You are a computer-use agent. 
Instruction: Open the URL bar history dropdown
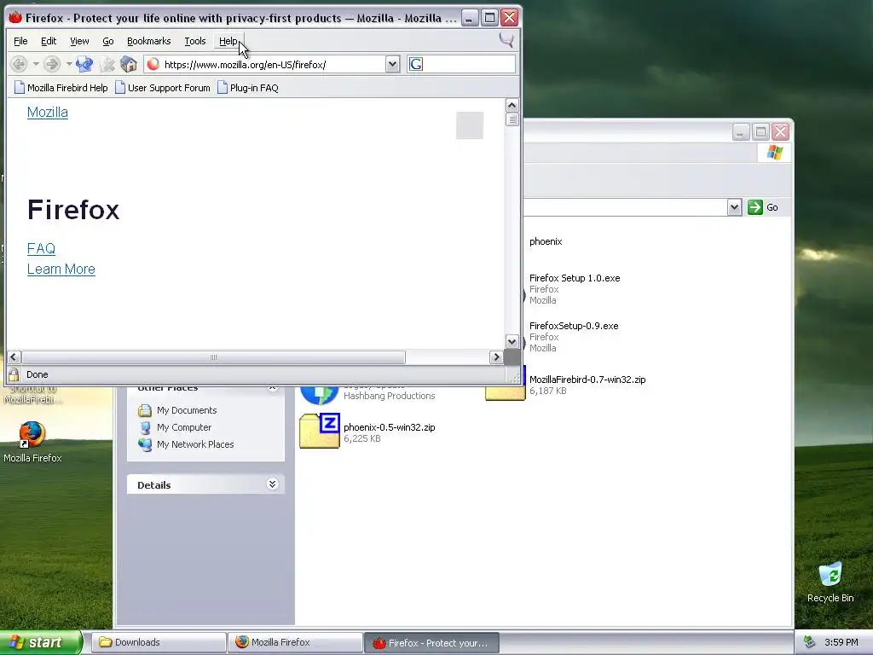392,65
